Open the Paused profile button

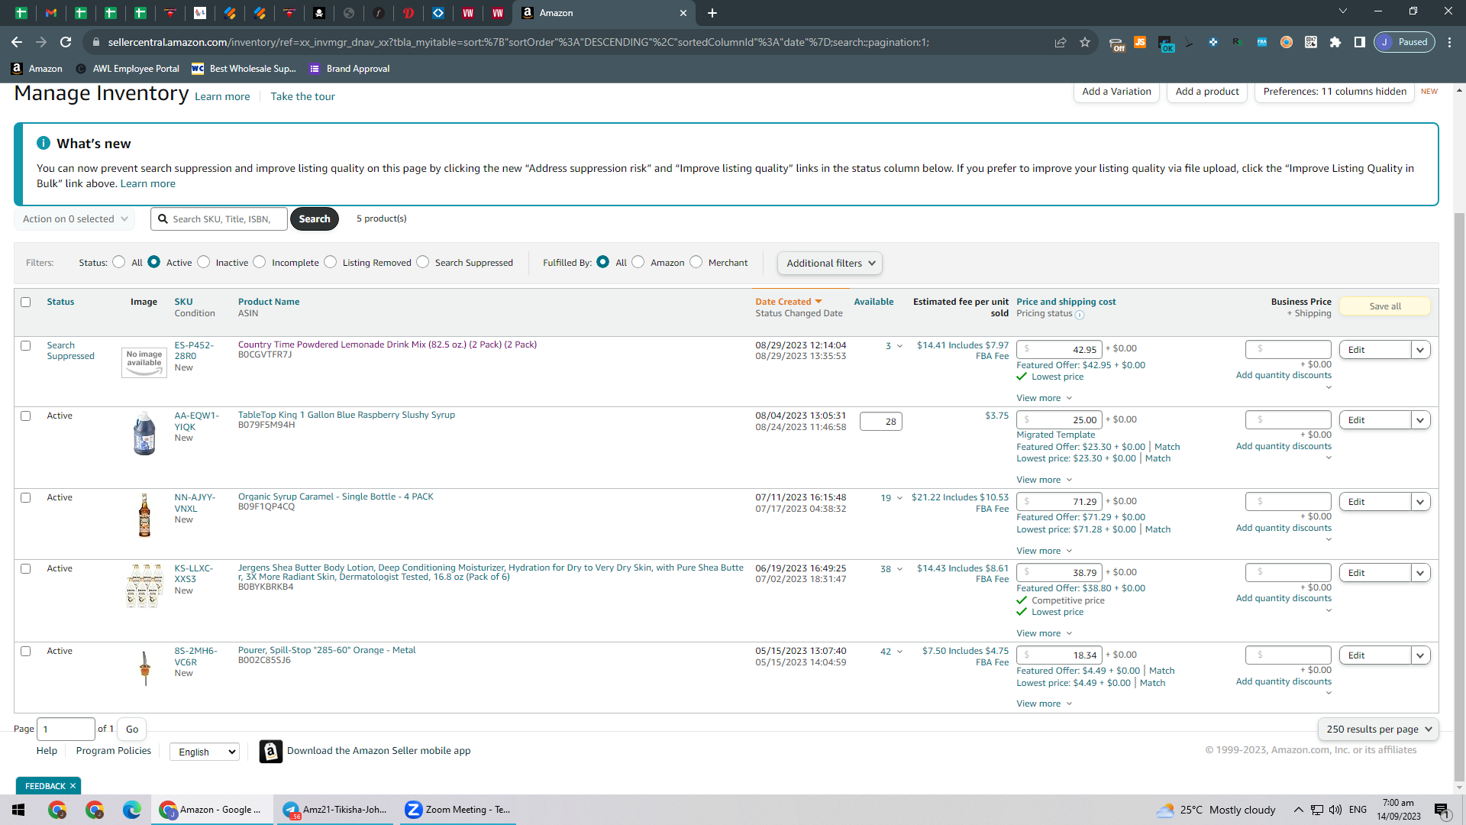coord(1405,42)
